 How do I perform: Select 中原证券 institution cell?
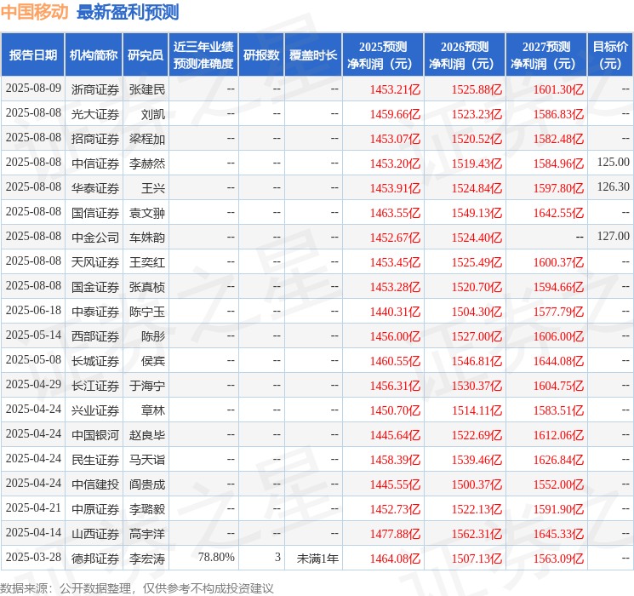(x=95, y=509)
